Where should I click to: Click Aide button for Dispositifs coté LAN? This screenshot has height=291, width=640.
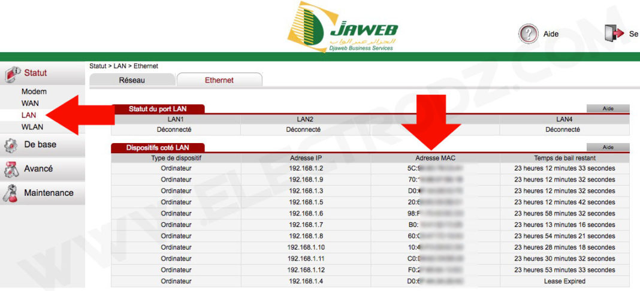click(x=608, y=147)
